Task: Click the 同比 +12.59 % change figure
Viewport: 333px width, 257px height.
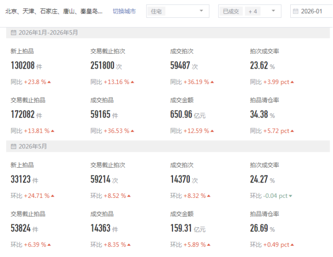Action: coord(192,131)
